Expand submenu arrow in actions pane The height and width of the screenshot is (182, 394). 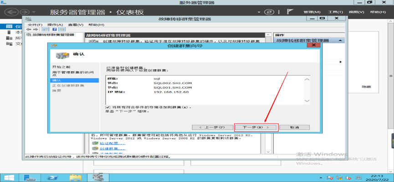pyautogui.click(x=340, y=62)
